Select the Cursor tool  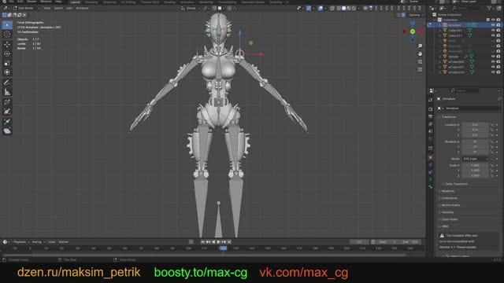(x=7, y=35)
